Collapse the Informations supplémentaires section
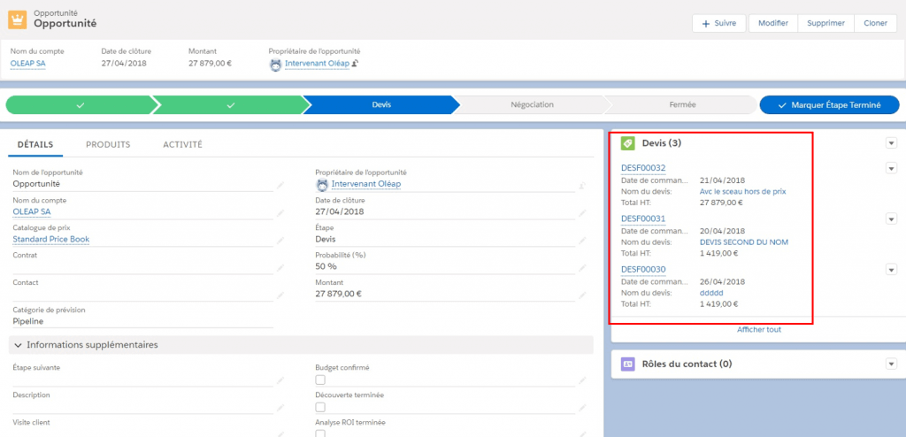 18,344
